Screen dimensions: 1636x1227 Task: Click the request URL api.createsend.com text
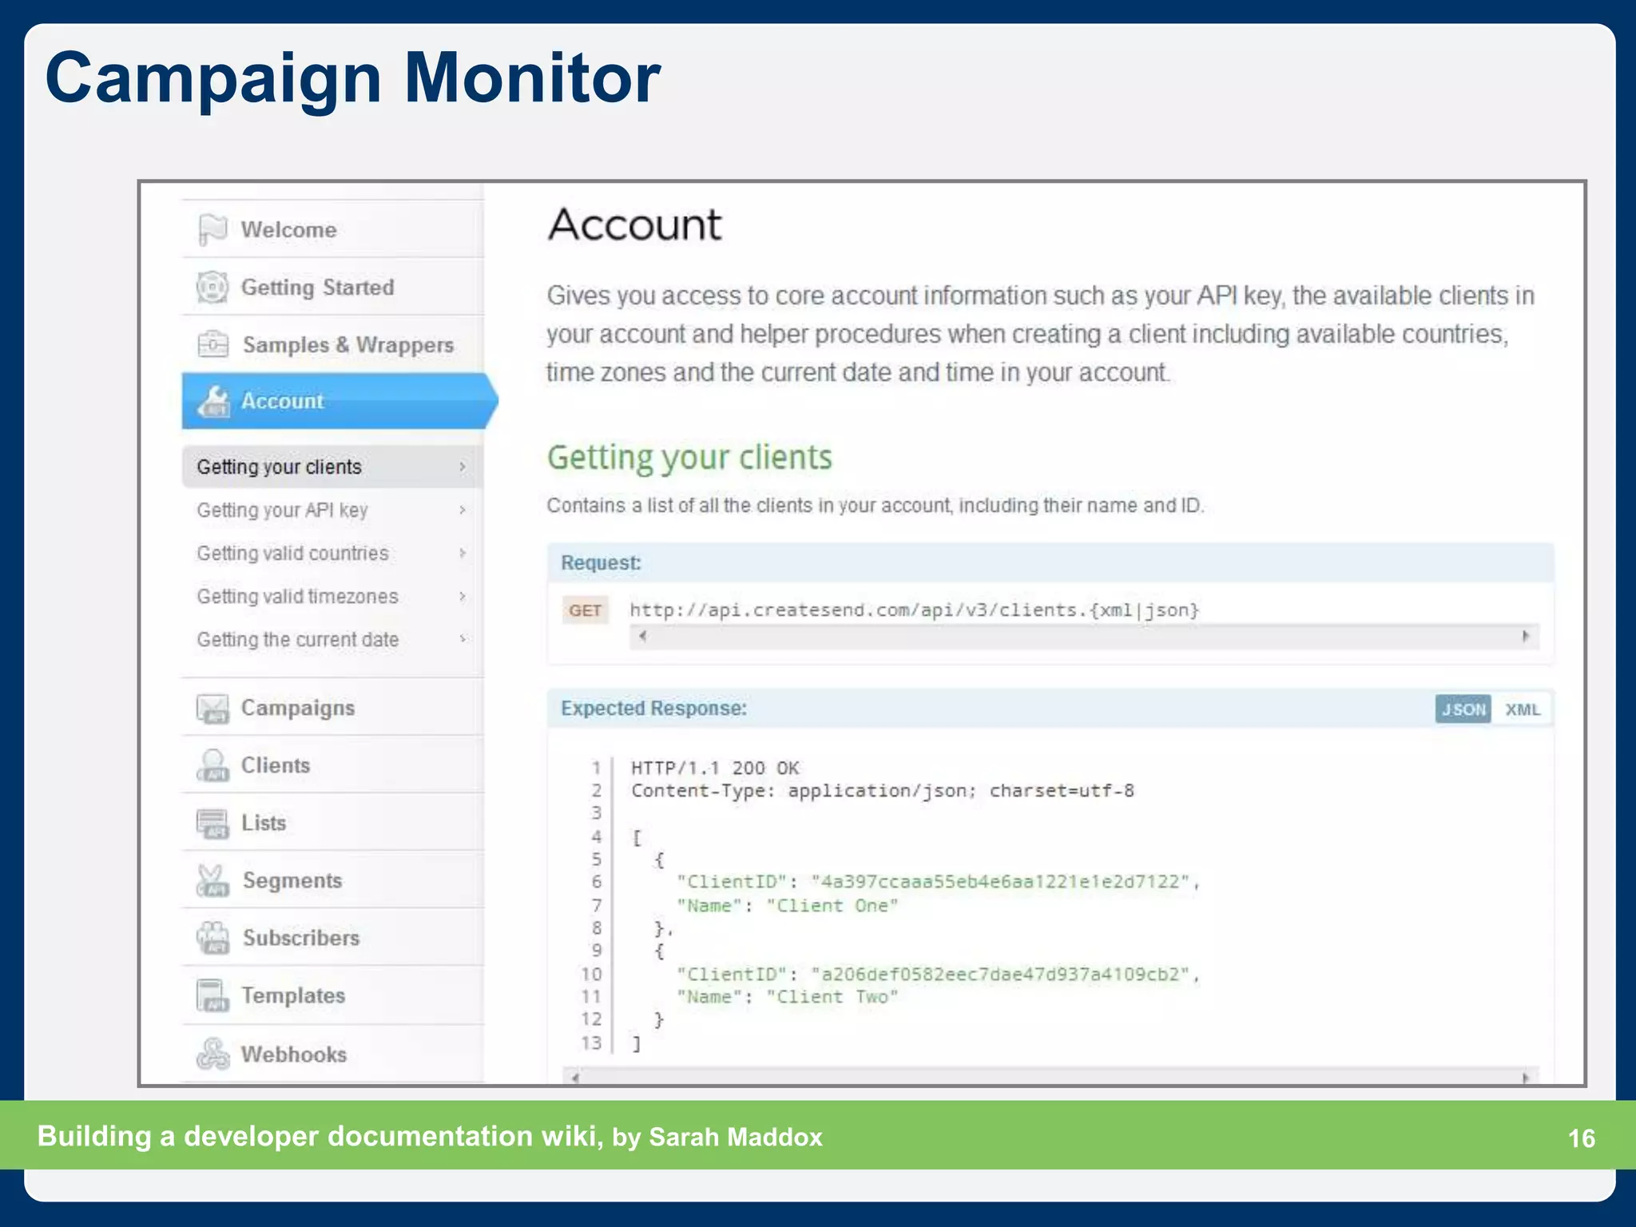(915, 610)
